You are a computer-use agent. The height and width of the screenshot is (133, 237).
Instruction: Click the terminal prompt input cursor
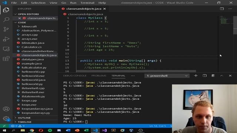pos(86,122)
